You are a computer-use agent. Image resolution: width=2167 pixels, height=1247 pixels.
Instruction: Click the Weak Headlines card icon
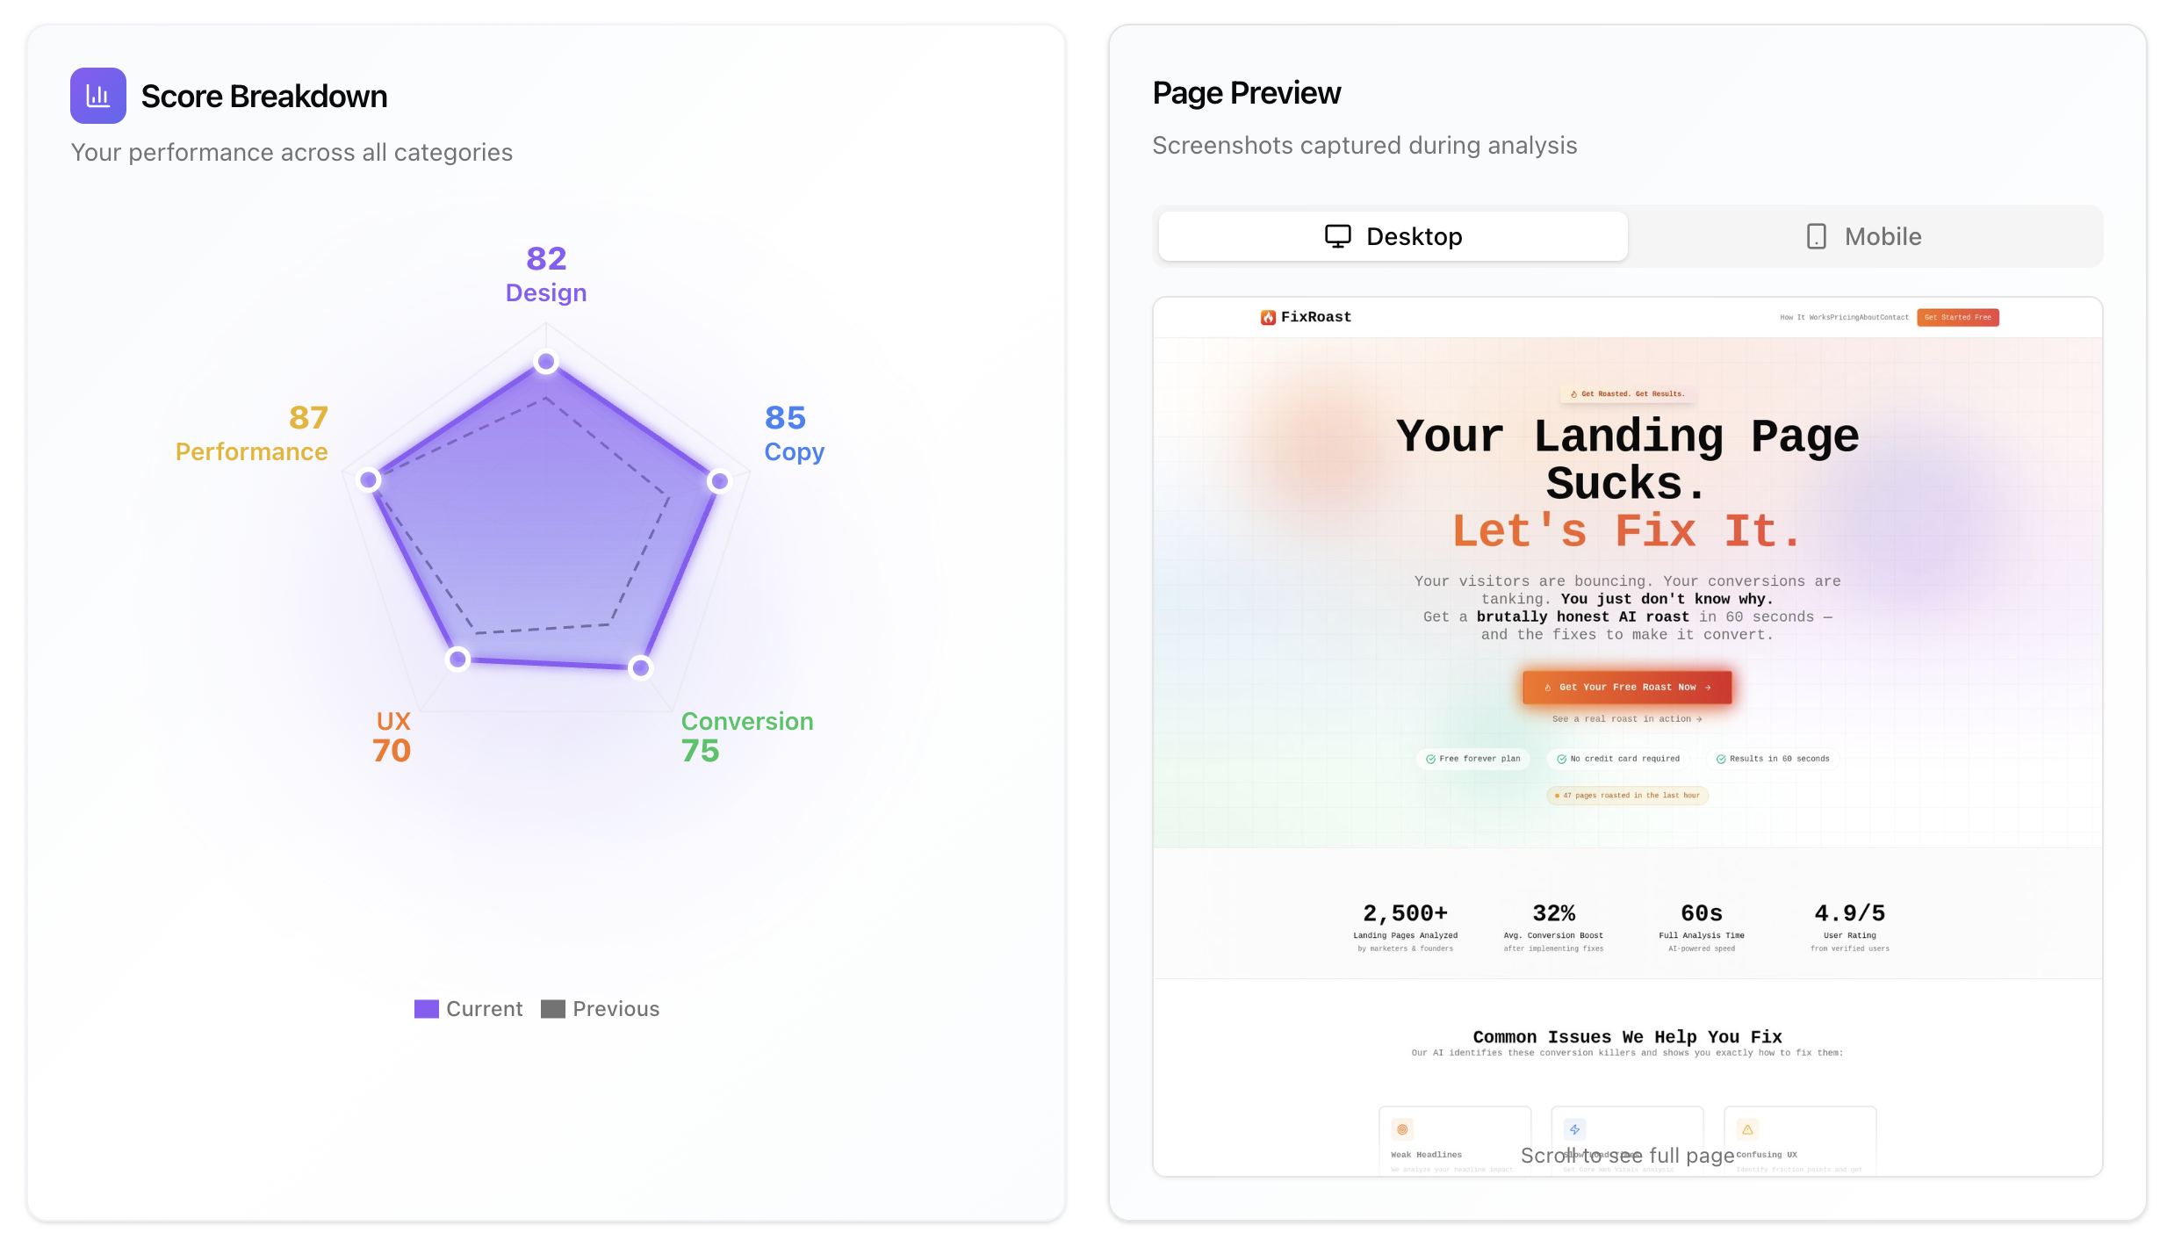click(x=1402, y=1129)
